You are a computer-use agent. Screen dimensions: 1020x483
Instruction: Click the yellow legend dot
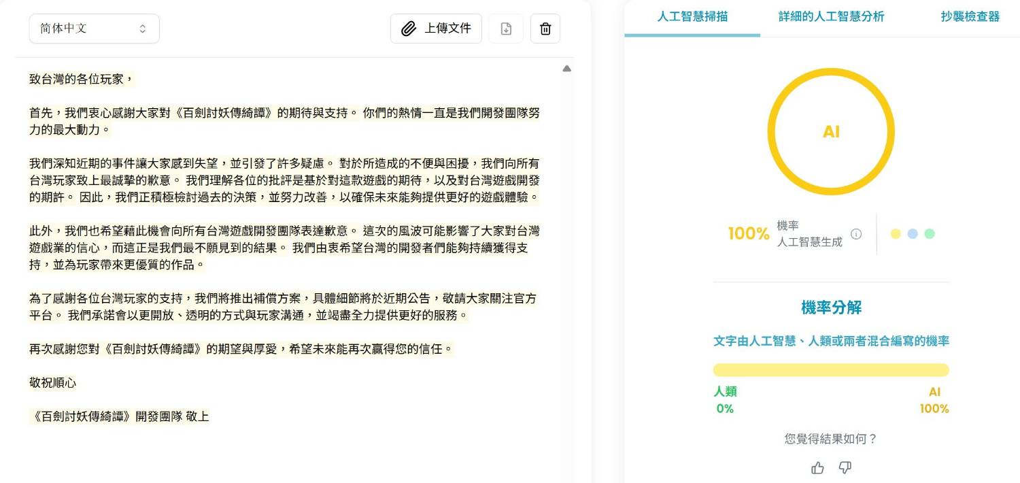coord(896,234)
